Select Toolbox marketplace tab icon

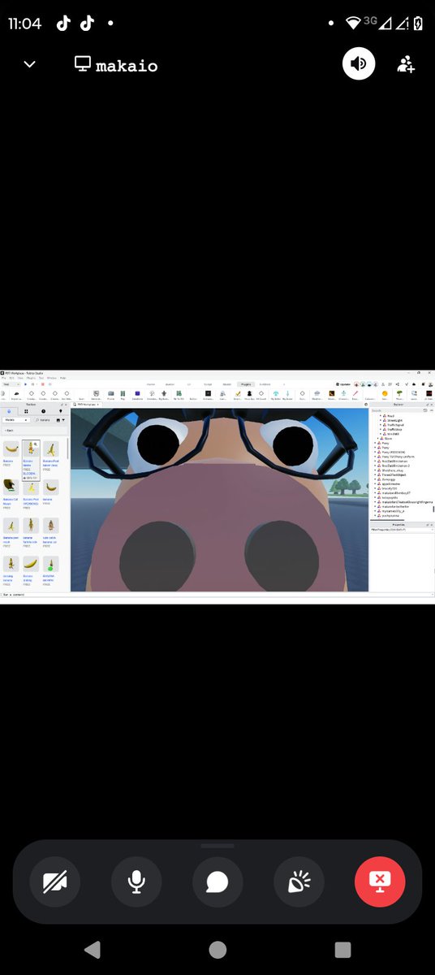pyautogui.click(x=9, y=411)
